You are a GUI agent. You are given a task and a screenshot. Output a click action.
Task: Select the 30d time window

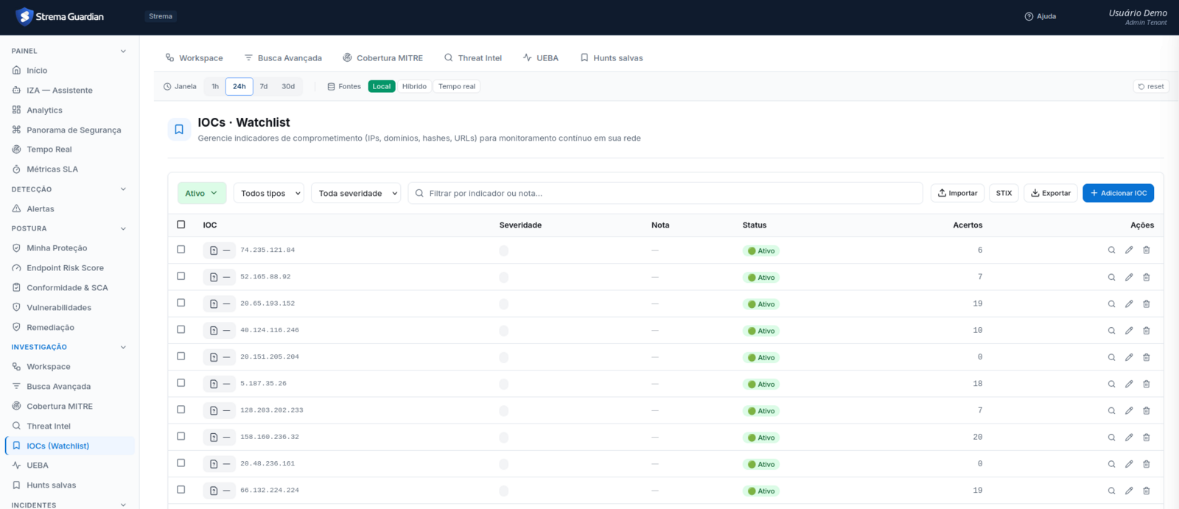point(288,86)
